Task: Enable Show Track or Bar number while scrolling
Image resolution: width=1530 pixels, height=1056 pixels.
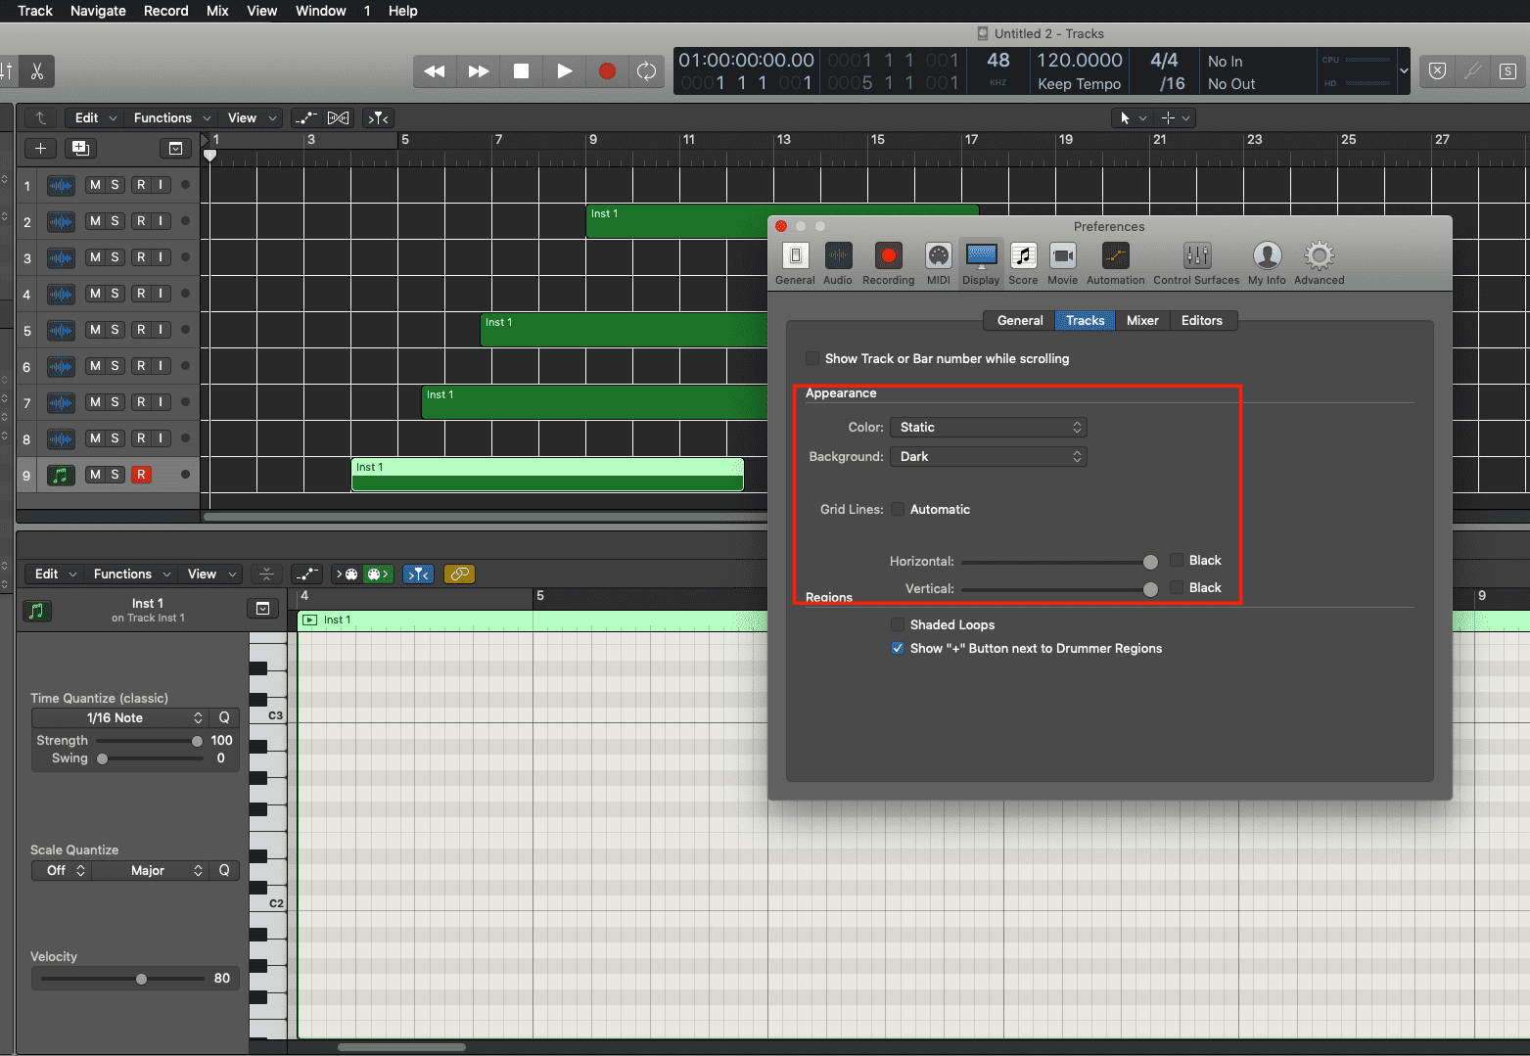Action: (x=812, y=358)
